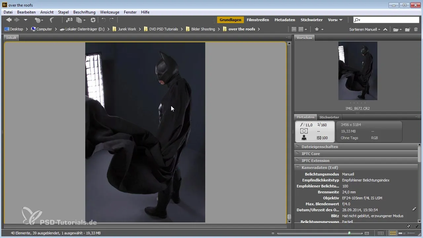Switch to Grundlagen workspace
Screen dimensions: 423x238
[x=230, y=20]
